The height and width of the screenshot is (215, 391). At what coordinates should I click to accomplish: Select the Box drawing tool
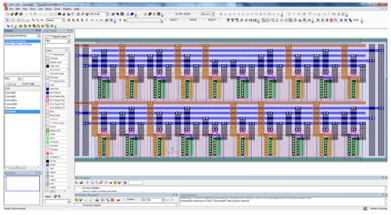[x=13, y=20]
